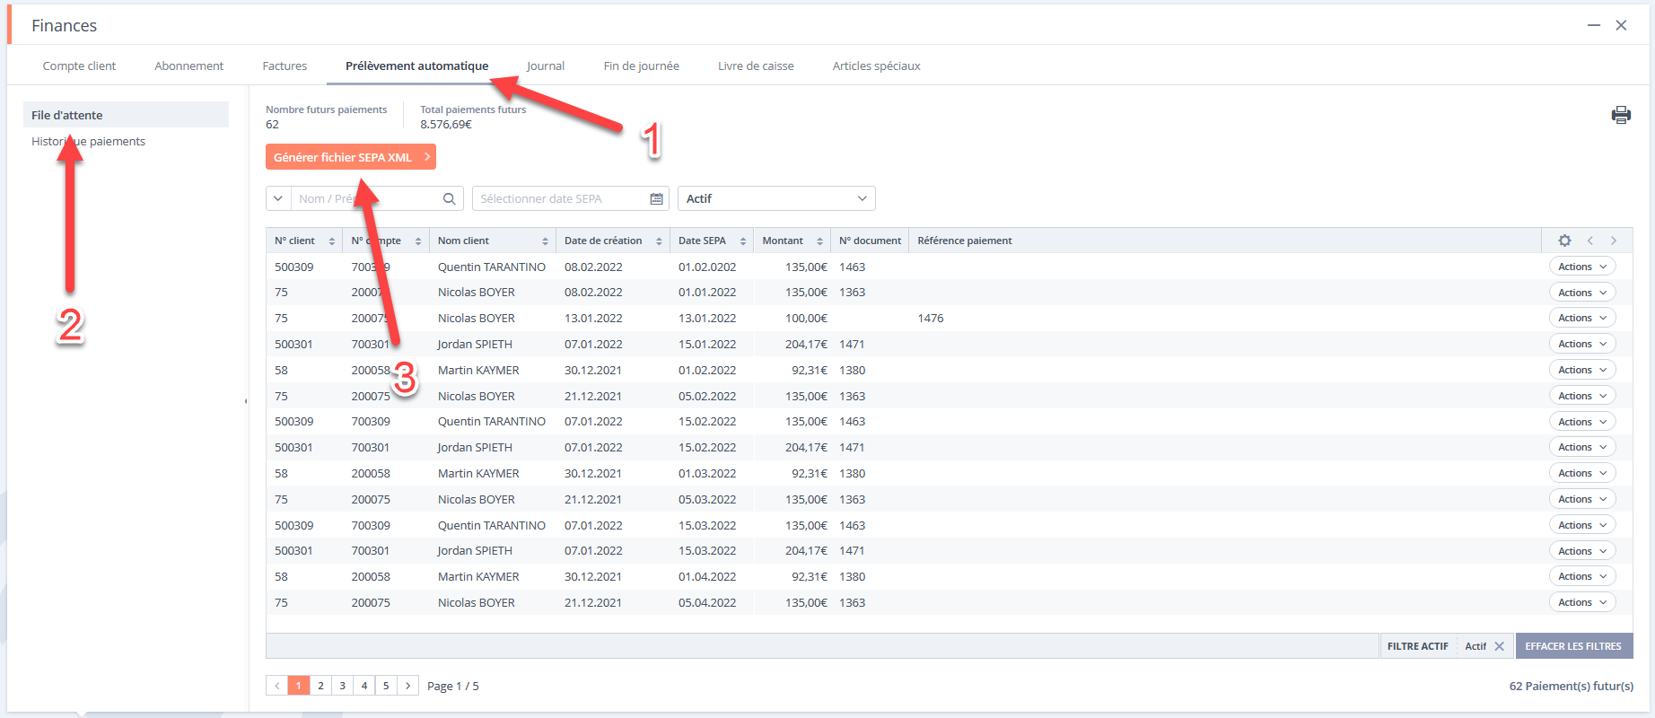Open Actions for Nicolas BOYER 05.04.2022 row

(x=1582, y=602)
